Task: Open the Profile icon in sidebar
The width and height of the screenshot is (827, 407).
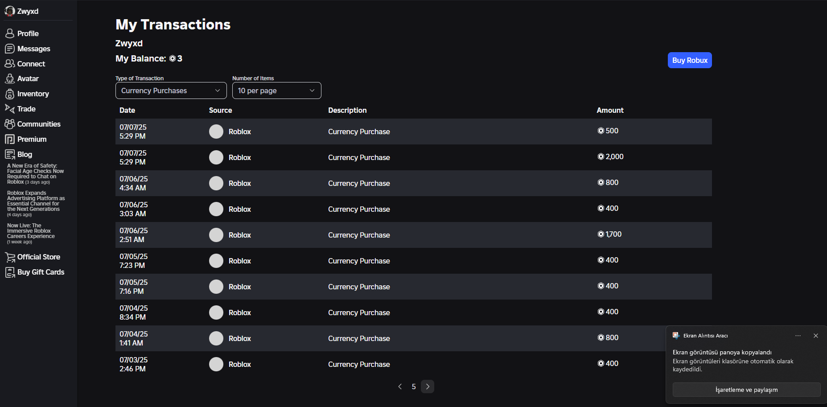Action: [9, 33]
